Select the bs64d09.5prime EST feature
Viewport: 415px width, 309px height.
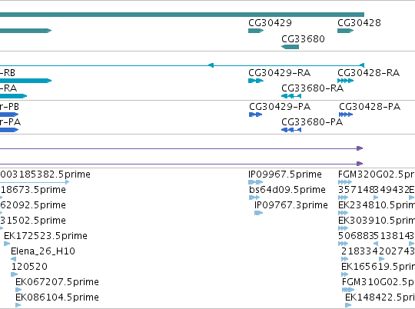[x=254, y=198]
